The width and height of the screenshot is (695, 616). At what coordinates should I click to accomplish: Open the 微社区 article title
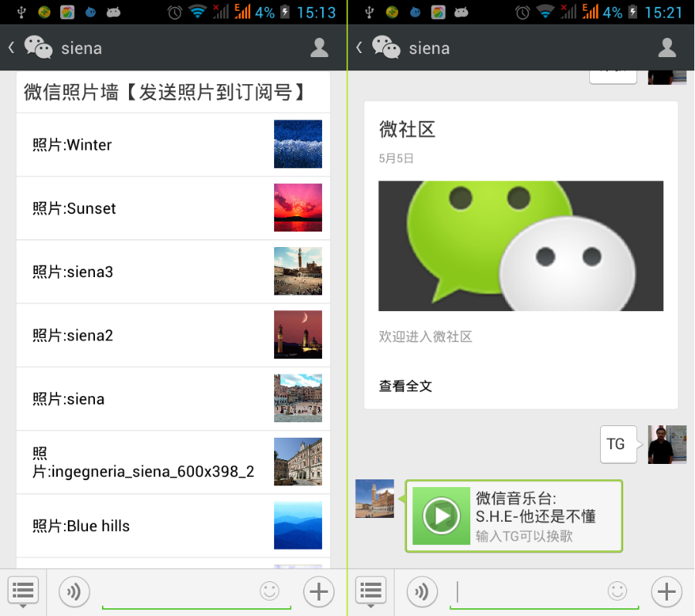[x=407, y=130]
